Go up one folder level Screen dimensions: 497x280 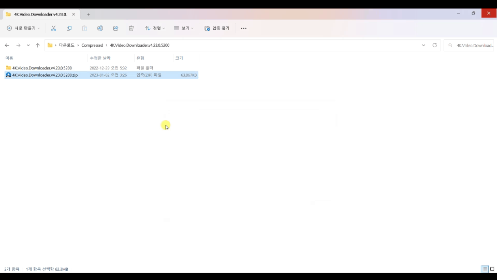tap(38, 46)
